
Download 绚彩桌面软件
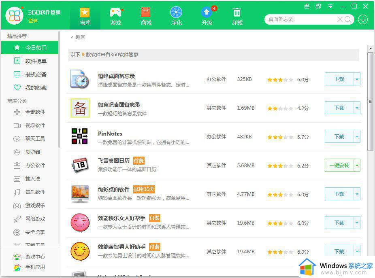point(339,194)
